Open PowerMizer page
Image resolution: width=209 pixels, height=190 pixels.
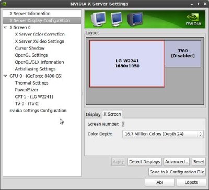(27, 90)
